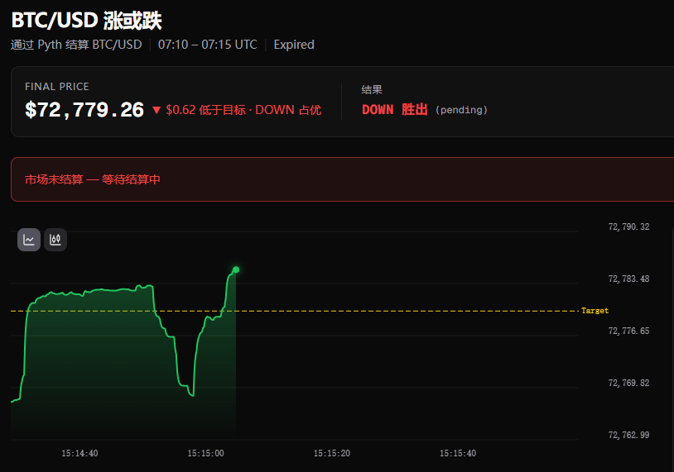Click the 通过 Pyth 结算 BTC/USD text
Image resolution: width=674 pixels, height=472 pixels.
[76, 45]
